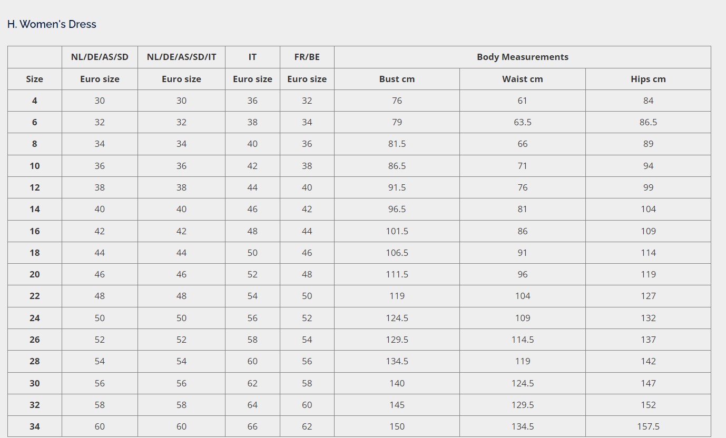Click the "NL/DE/AS/SD" column header
Screen dimensions: 726x438
(100, 57)
